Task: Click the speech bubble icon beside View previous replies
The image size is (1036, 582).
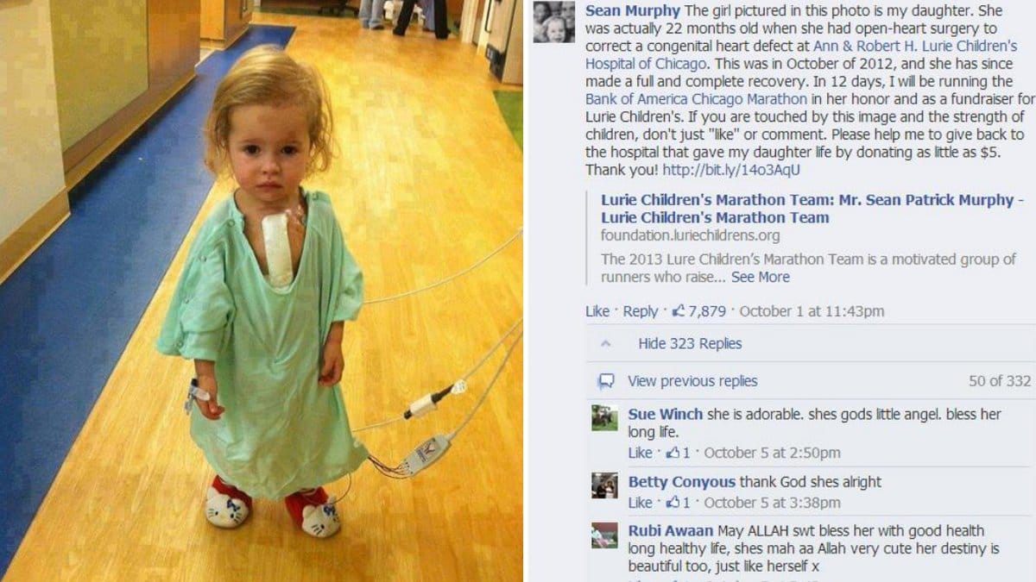Action: pos(606,381)
